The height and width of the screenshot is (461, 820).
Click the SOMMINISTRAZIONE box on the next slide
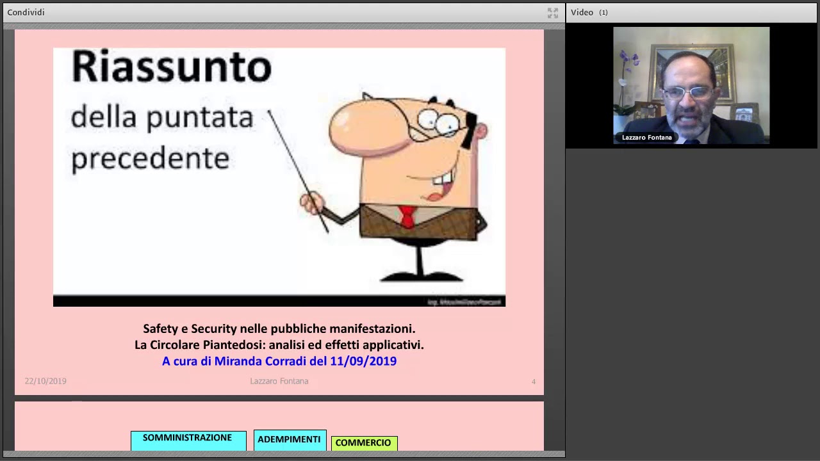tap(188, 440)
